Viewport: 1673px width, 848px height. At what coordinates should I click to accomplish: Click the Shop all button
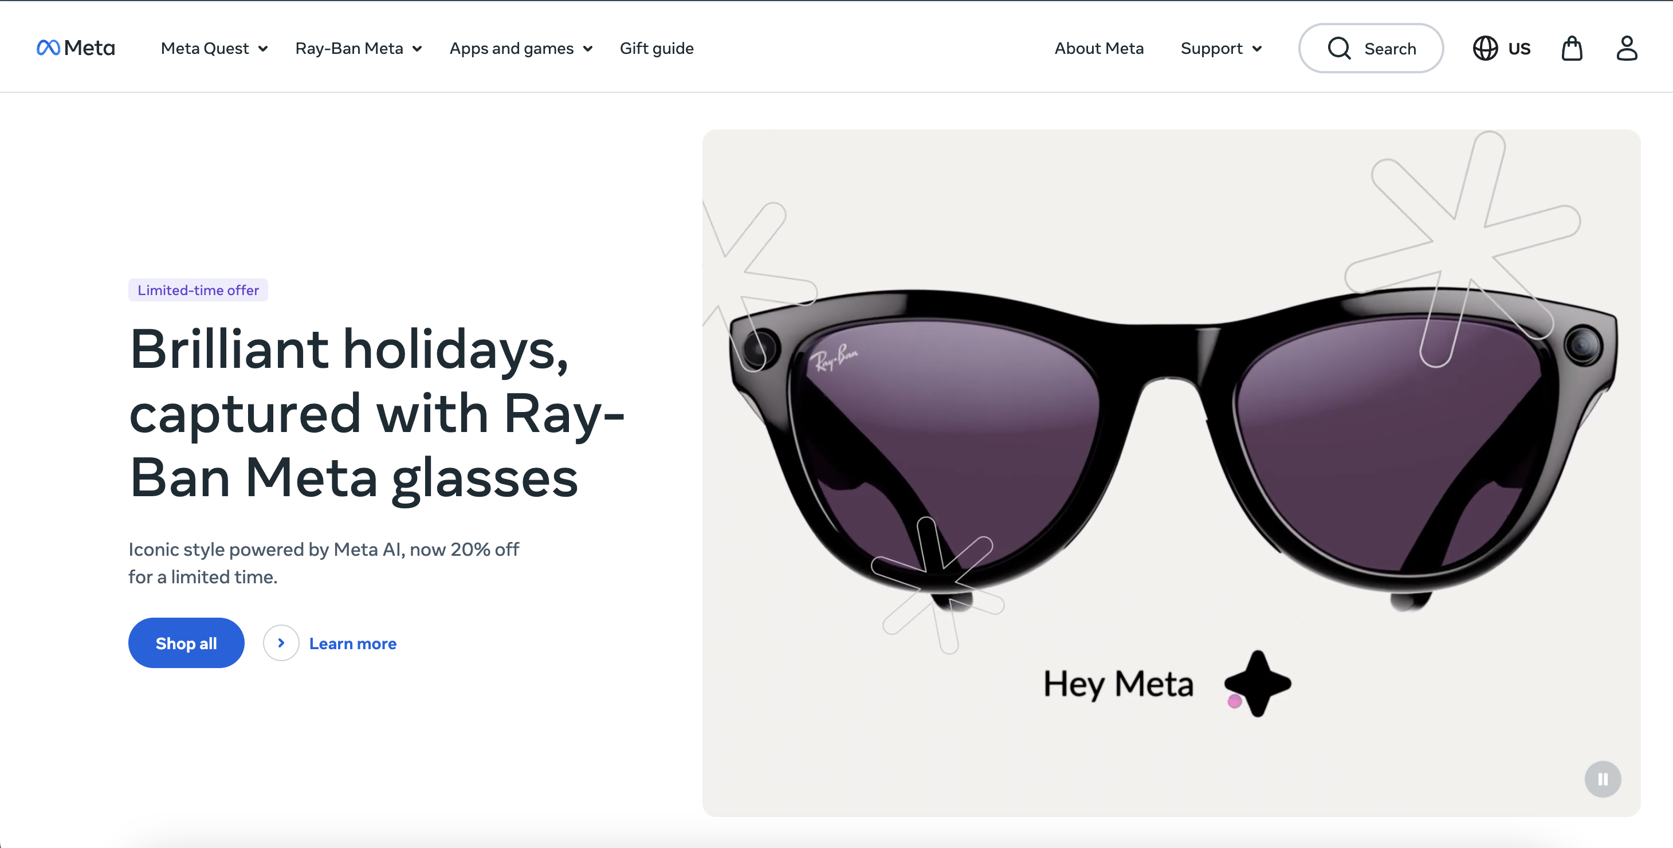coord(186,643)
